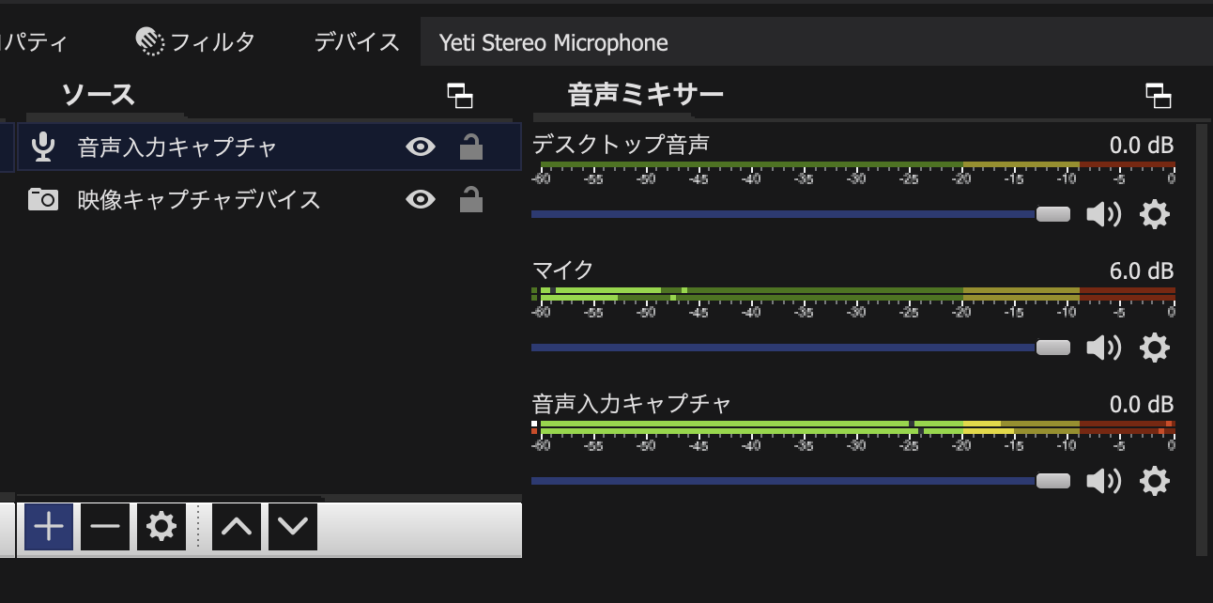Mute the マイク speaker icon
Viewport: 1213px width, 603px height.
click(1102, 348)
